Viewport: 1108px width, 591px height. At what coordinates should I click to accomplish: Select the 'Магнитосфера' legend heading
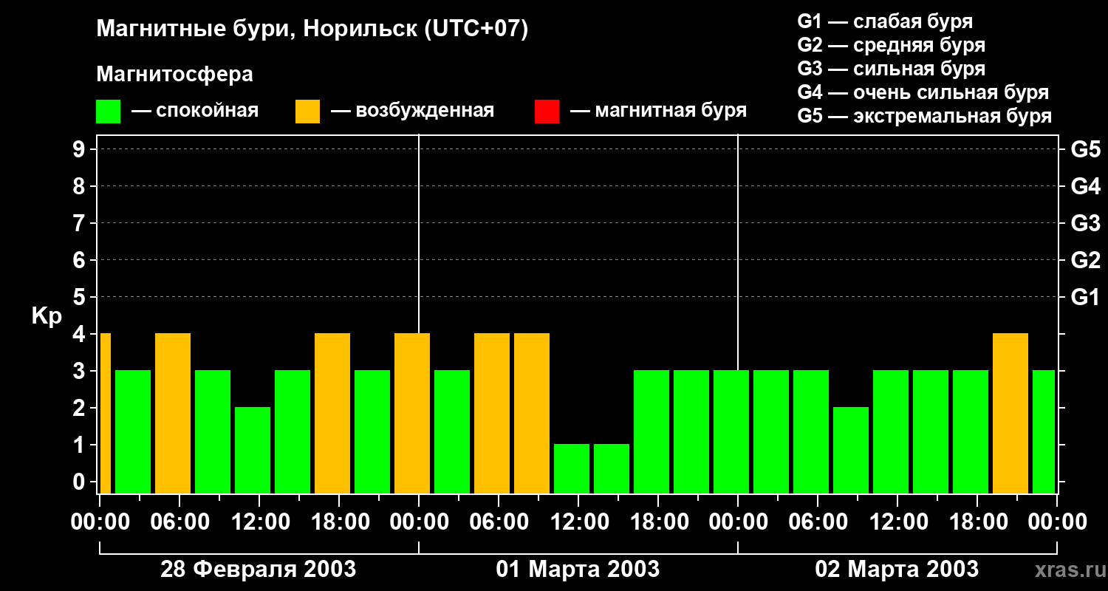pyautogui.click(x=174, y=75)
